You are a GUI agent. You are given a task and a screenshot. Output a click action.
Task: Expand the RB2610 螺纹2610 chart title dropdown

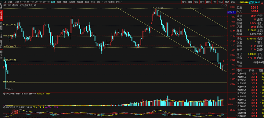coord(35,5)
